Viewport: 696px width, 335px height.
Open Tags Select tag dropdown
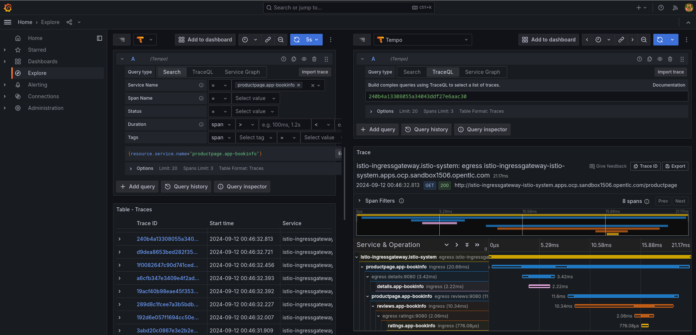pos(256,137)
